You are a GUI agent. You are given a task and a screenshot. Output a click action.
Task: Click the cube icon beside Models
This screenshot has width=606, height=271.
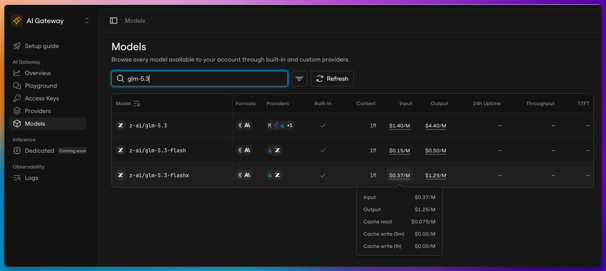click(x=17, y=123)
